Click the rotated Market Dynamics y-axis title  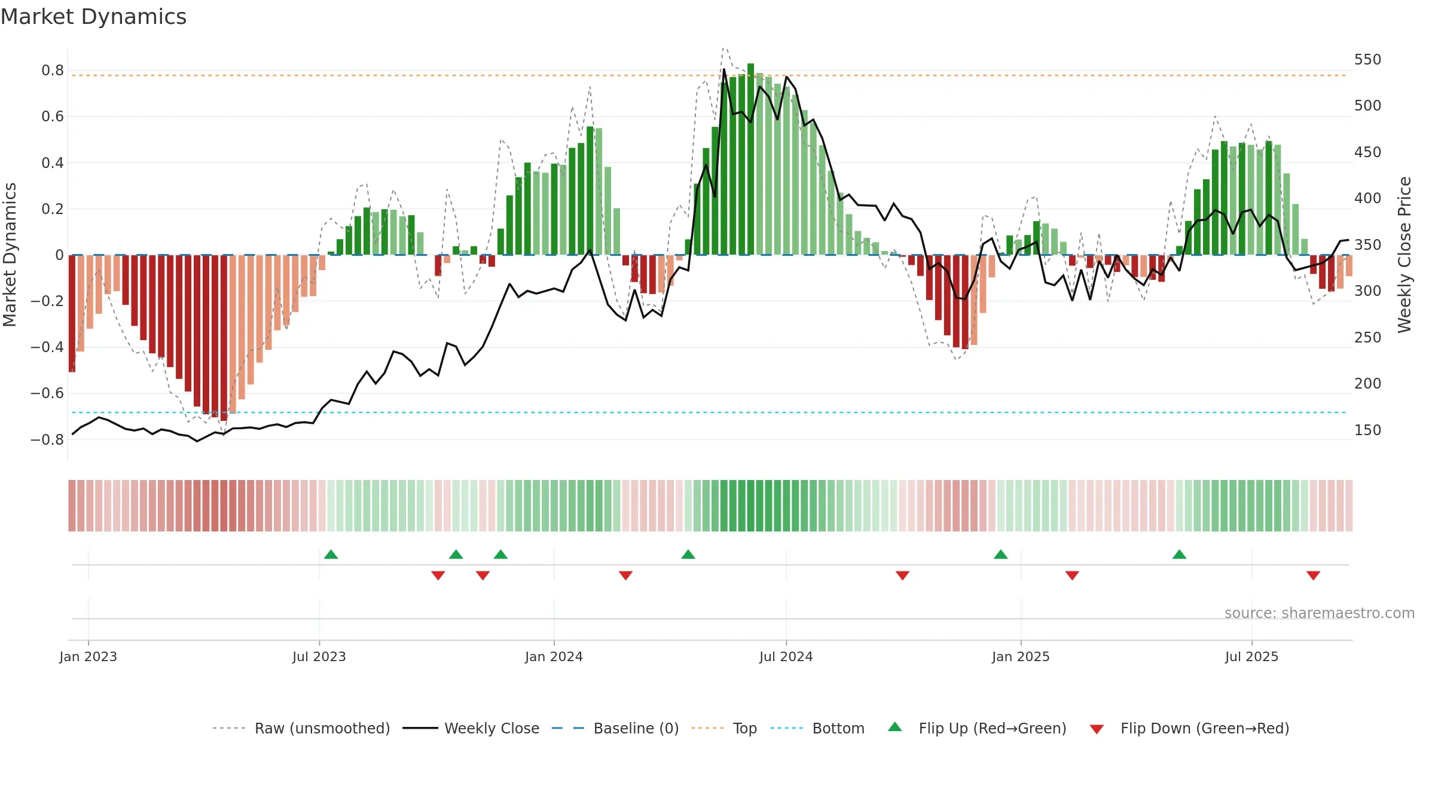[x=10, y=255]
